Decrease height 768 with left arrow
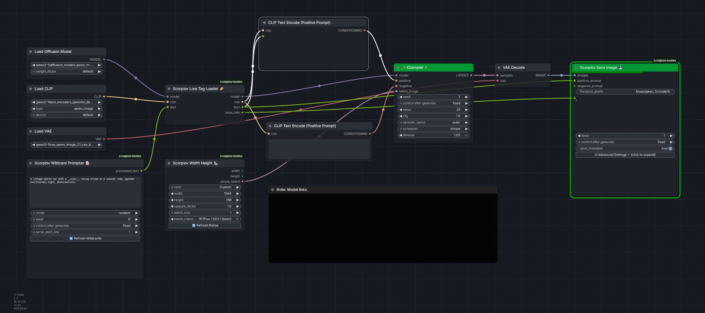 [172, 200]
